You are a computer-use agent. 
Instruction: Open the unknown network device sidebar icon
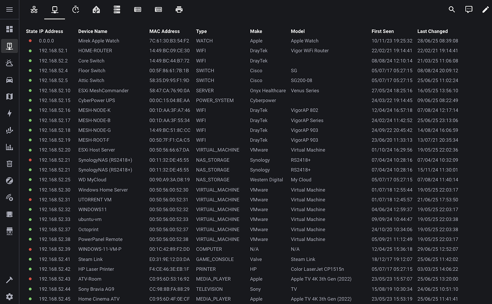tap(10, 46)
